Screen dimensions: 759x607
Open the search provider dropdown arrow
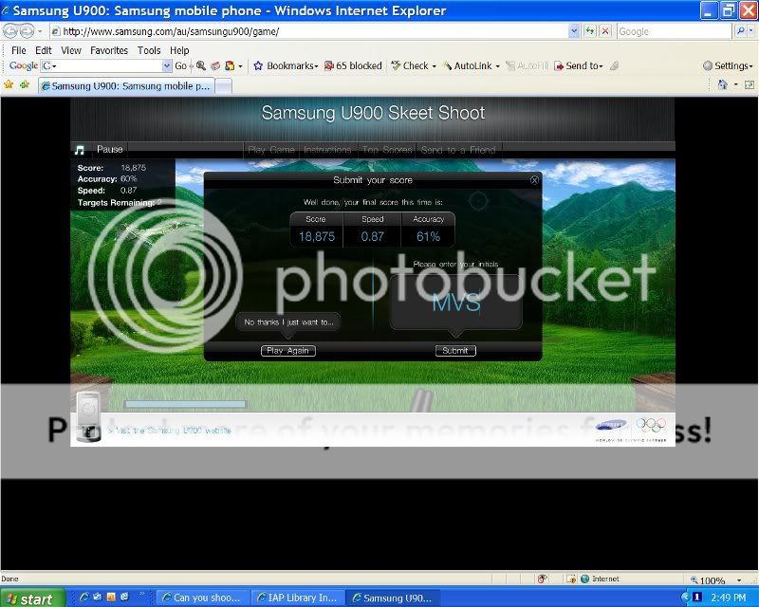[x=751, y=31]
